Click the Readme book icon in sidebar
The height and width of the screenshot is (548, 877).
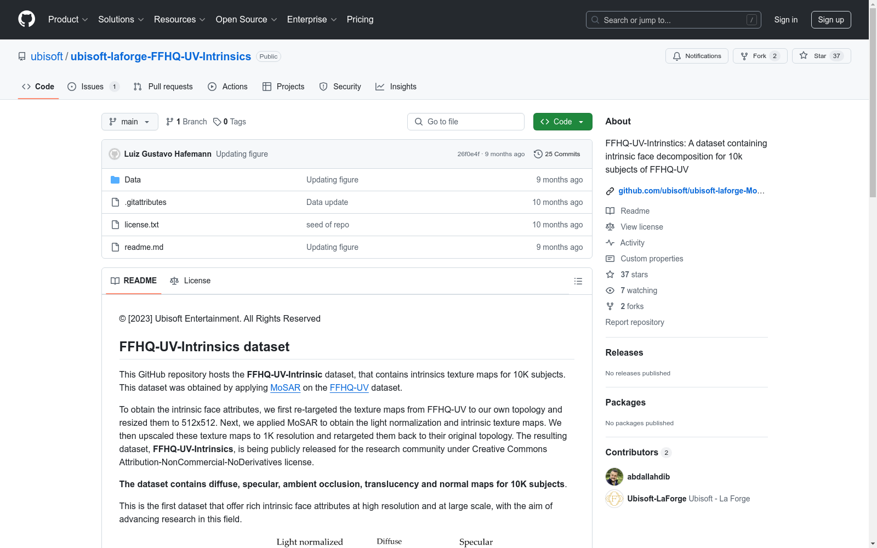pyautogui.click(x=610, y=211)
